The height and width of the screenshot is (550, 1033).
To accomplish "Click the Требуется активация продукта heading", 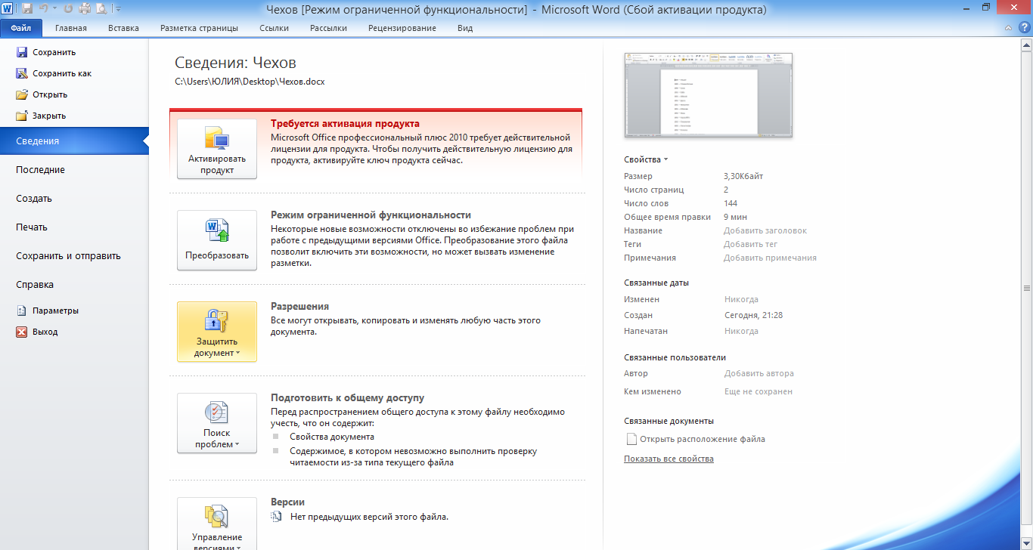I will (345, 123).
